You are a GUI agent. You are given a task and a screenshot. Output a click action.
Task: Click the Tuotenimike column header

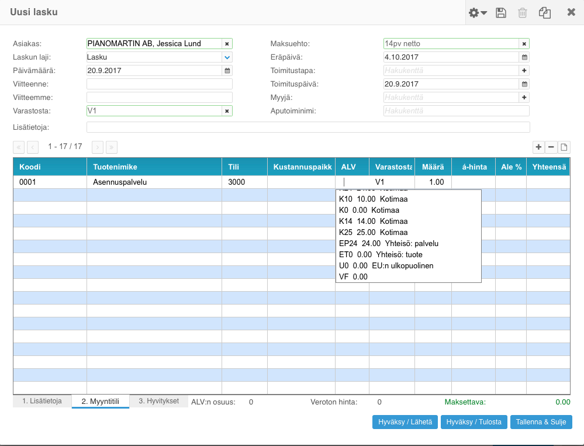click(154, 167)
